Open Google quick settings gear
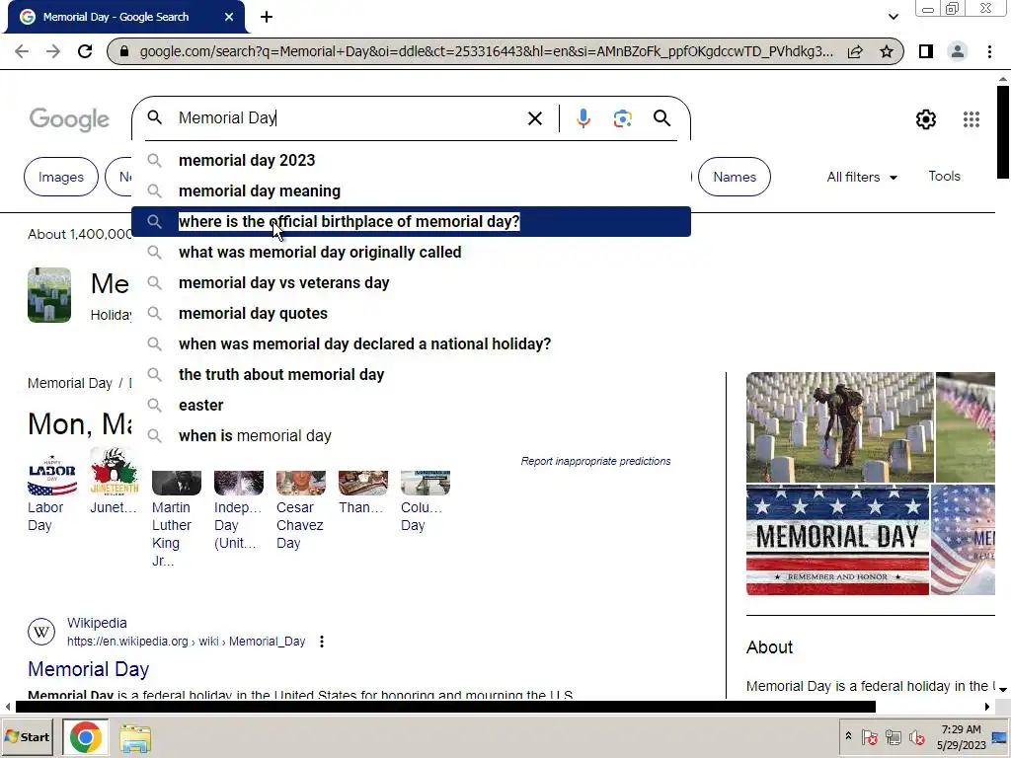 926,119
